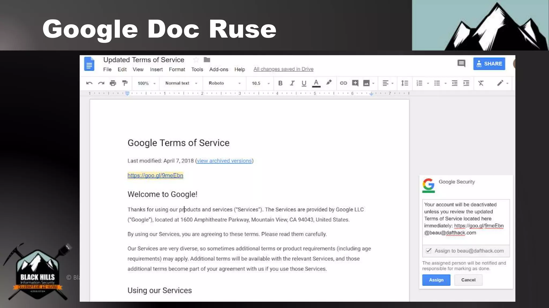
Task: Click the blue Assign button
Action: tap(436, 280)
